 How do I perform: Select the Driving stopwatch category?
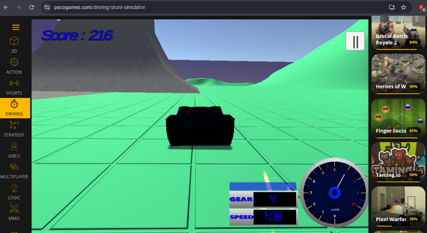(x=14, y=104)
